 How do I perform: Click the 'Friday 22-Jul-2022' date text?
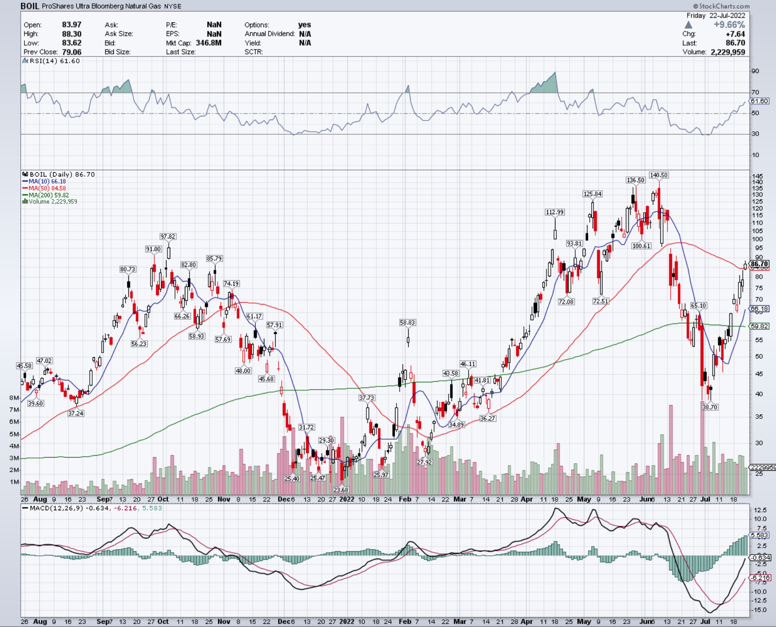coord(716,16)
